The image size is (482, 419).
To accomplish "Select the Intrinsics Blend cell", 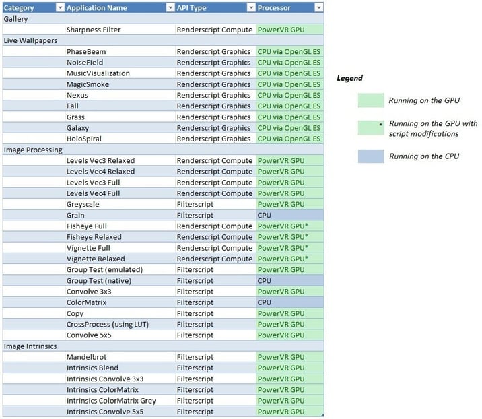I will 120,368.
